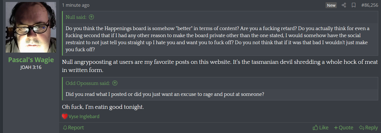Open Vyse Inglebard's profile from reactions
This screenshot has height=133, width=381.
(x=84, y=116)
